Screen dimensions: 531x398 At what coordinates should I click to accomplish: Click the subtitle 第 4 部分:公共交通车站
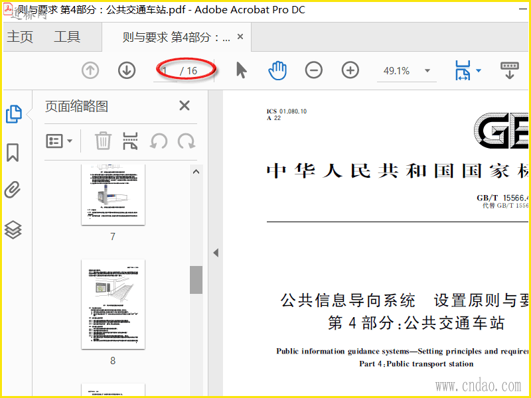pyautogui.click(x=416, y=323)
